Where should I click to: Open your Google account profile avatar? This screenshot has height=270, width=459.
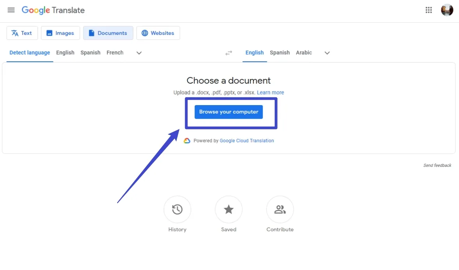447,10
